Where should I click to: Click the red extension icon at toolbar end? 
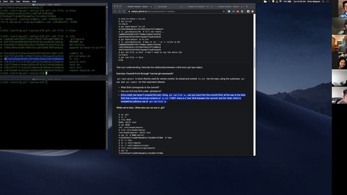(x=253, y=11)
